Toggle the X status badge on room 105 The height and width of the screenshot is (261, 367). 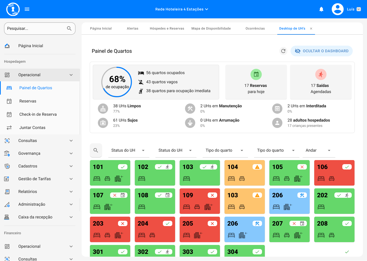coord(302,167)
